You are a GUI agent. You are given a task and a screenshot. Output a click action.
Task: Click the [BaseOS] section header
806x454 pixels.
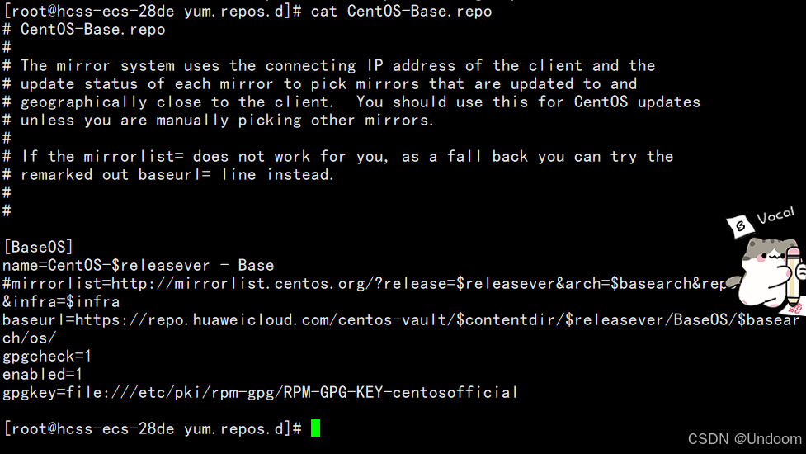click(38, 246)
